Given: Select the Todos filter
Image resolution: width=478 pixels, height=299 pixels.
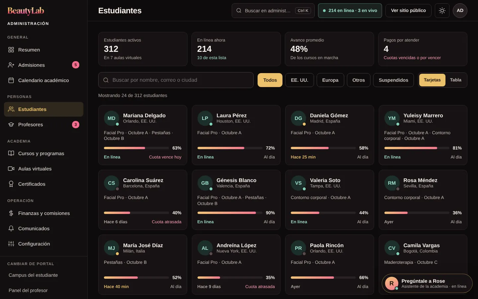Looking at the screenshot, I should click(270, 80).
